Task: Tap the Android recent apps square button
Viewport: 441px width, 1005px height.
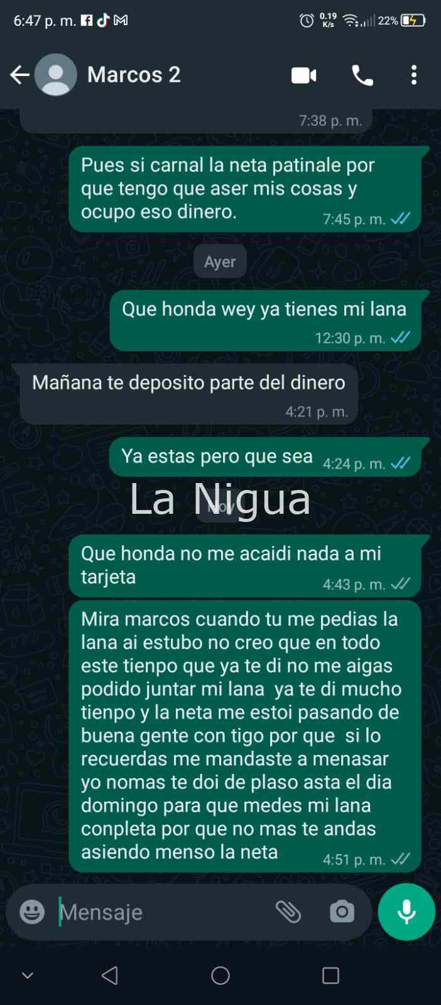Action: (330, 975)
